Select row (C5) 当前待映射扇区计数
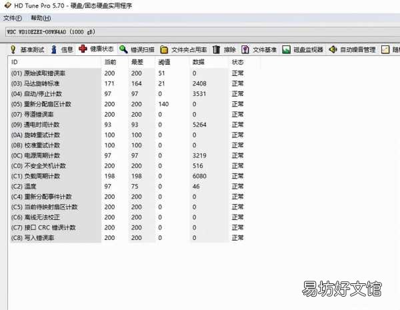 click(x=127, y=207)
